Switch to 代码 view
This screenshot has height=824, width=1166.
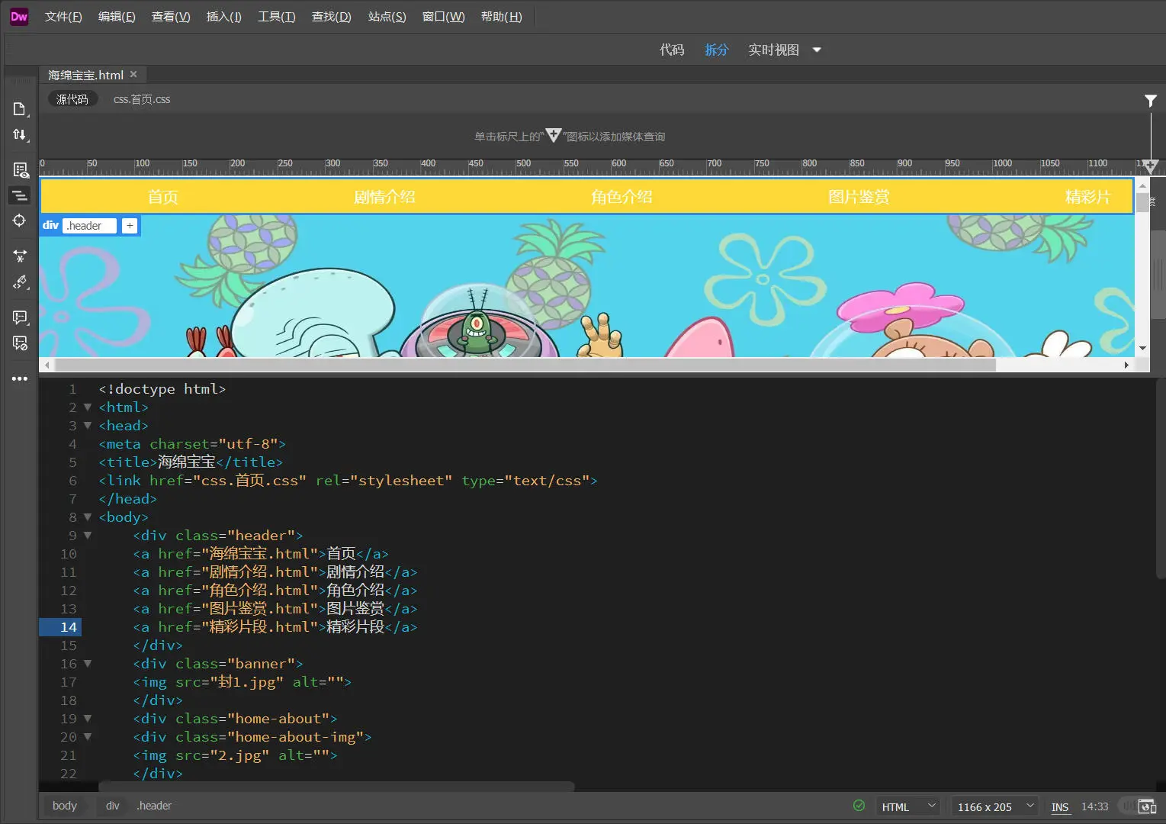click(672, 50)
